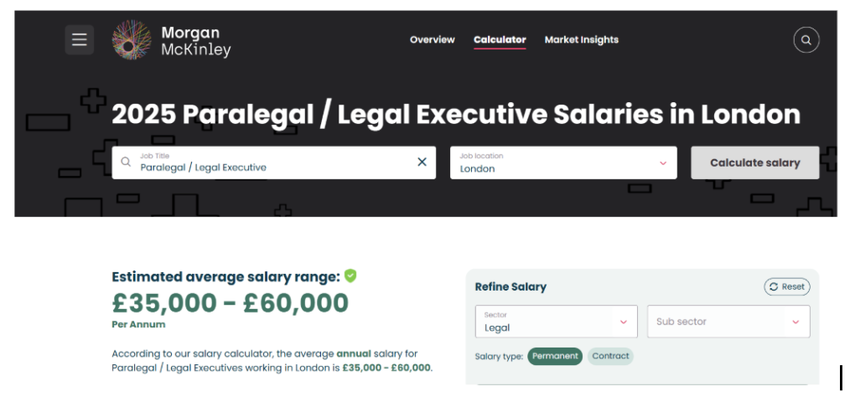Switch to the Calculator tab
Image resolution: width=850 pixels, height=402 pixels.
[500, 39]
